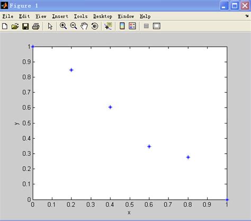Show Plot Tools and dock figure

[x=157, y=26]
